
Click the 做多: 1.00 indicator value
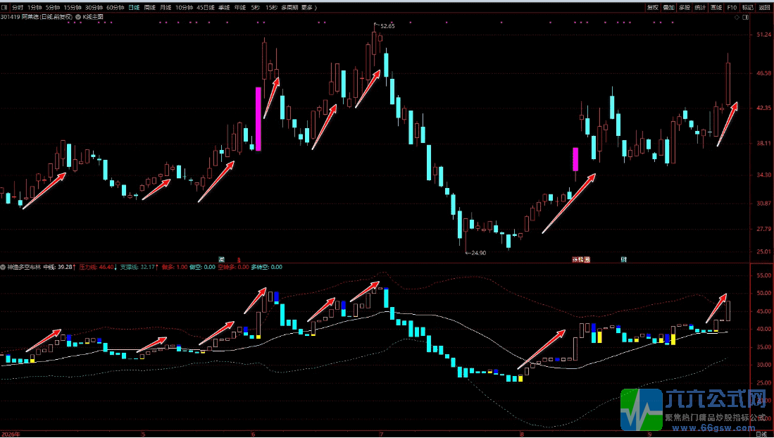pyautogui.click(x=175, y=267)
